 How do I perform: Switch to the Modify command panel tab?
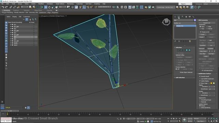179,17
